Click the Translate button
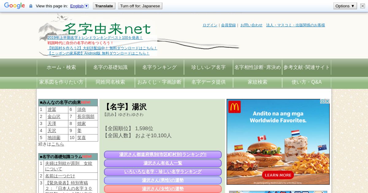 104,6
